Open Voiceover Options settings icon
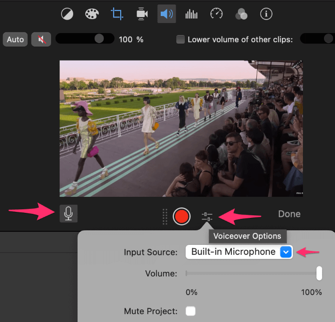The height and width of the screenshot is (322, 335). click(x=207, y=216)
